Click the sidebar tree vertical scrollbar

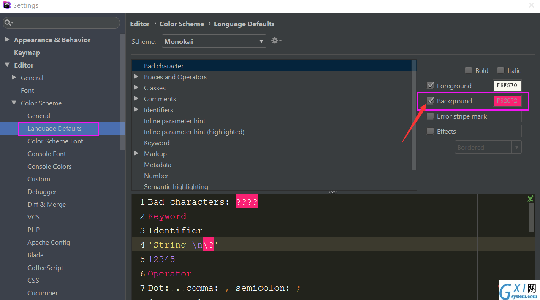coord(122,92)
